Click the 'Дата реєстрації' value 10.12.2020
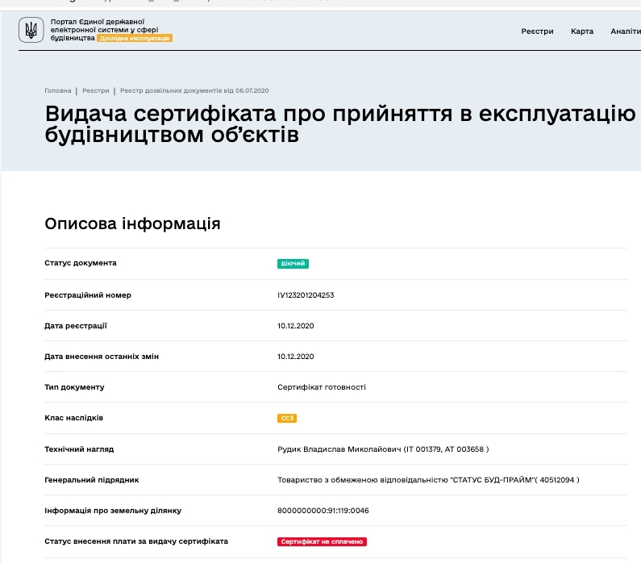641x564 pixels. 296,325
